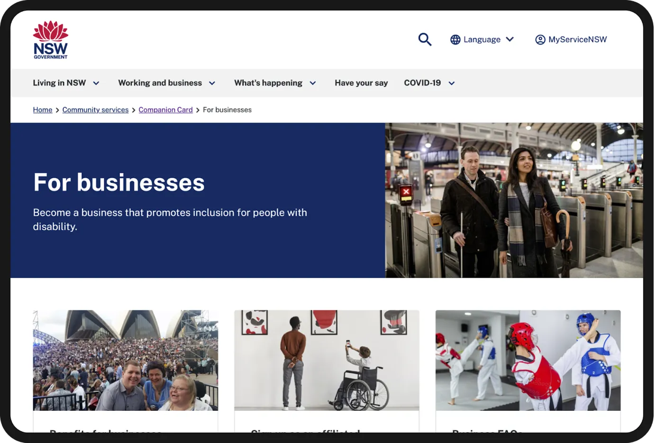656x443 pixels.
Task: Follow the Home breadcrumb link
Action: [42, 109]
